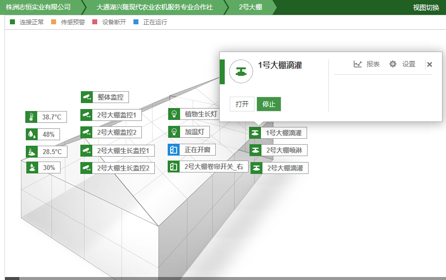This screenshot has width=446, height=280.
Task: Open 报表 report in the popup
Action: (x=367, y=64)
